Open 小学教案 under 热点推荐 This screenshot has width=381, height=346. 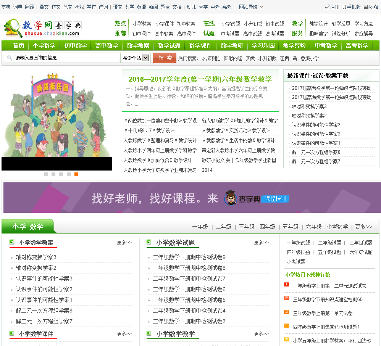[142, 24]
